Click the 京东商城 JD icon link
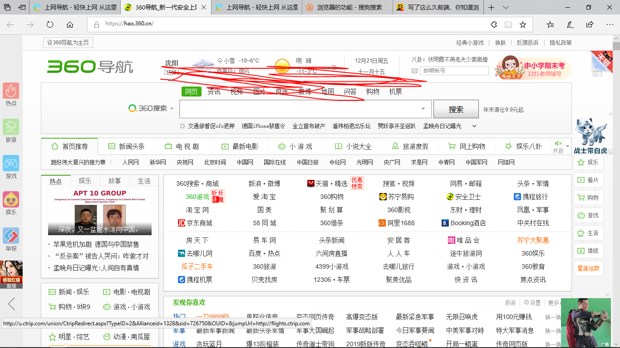The width and height of the screenshot is (620, 348). [x=195, y=223]
